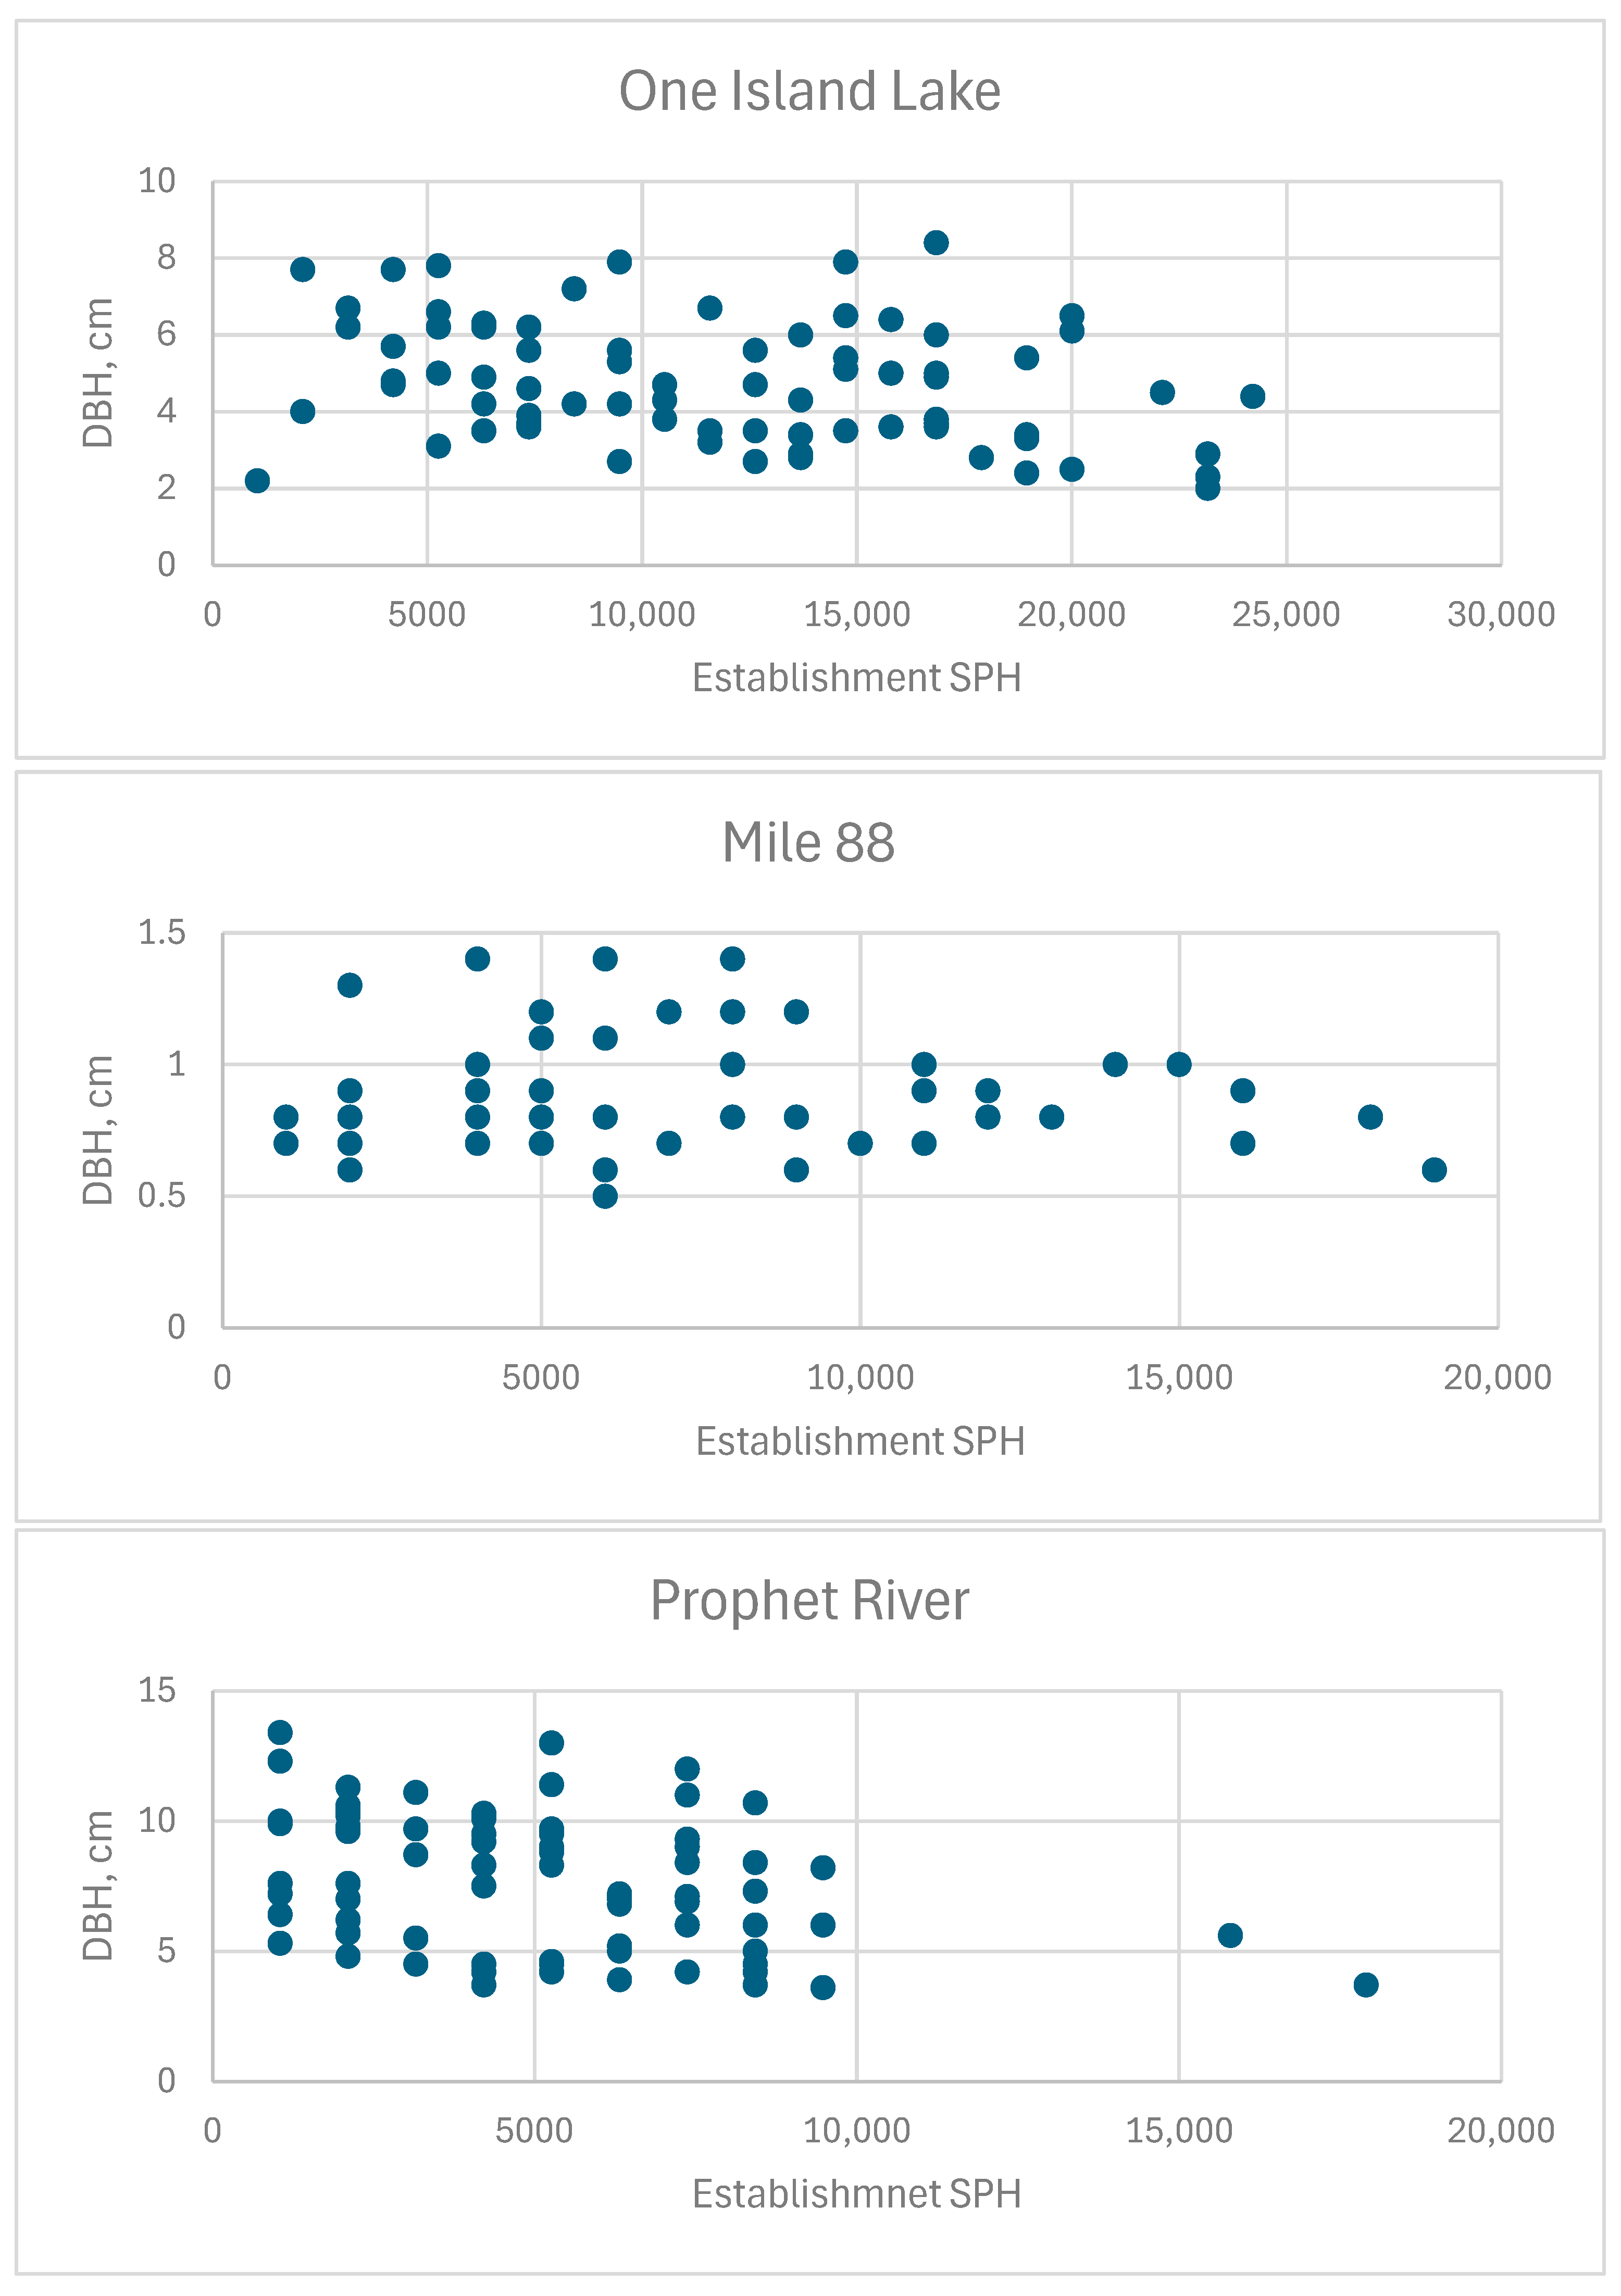This screenshot has height=2296, width=1621.
Task: Select the leftmost data point in One Island Lake
Action: 257,481
